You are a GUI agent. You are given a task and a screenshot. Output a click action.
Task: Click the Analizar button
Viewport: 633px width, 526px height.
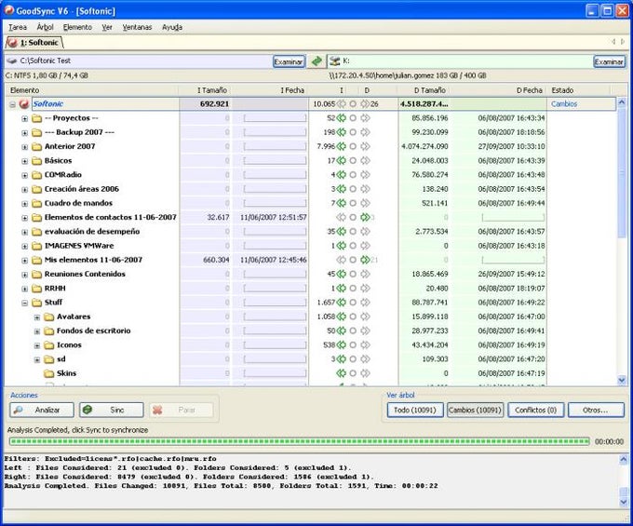tap(42, 411)
